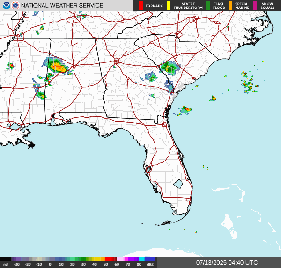Click the cyan segment of reflectivity color bar
281x268 pixels.
pyautogui.click(x=142, y=259)
